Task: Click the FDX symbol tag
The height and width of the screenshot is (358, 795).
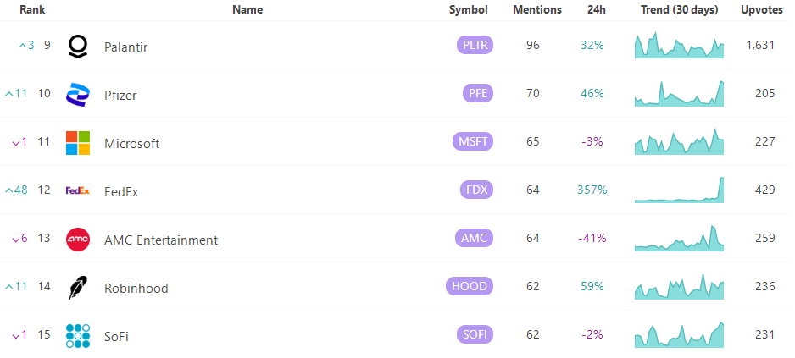Action: (x=476, y=190)
